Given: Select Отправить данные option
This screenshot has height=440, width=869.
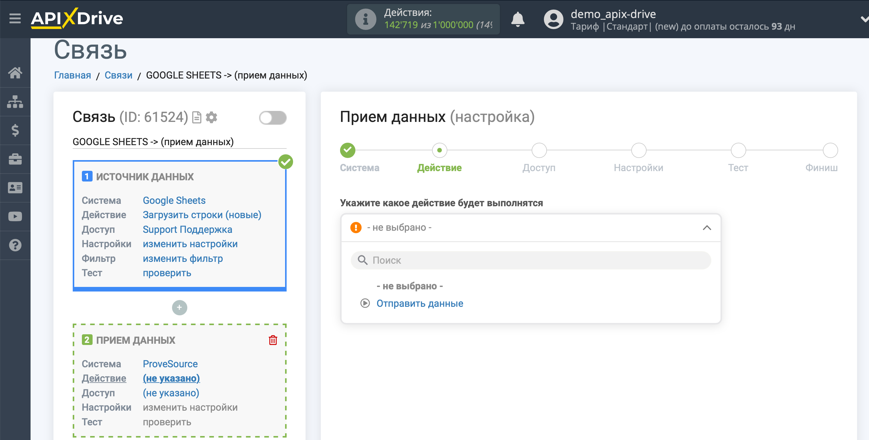Looking at the screenshot, I should coord(420,303).
